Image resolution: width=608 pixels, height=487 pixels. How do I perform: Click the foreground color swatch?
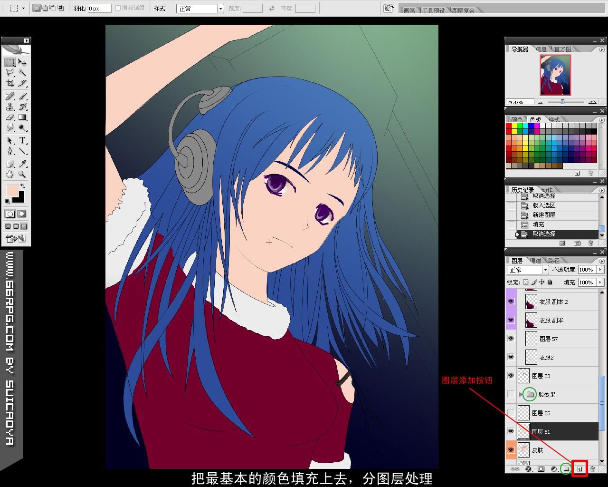tap(12, 191)
